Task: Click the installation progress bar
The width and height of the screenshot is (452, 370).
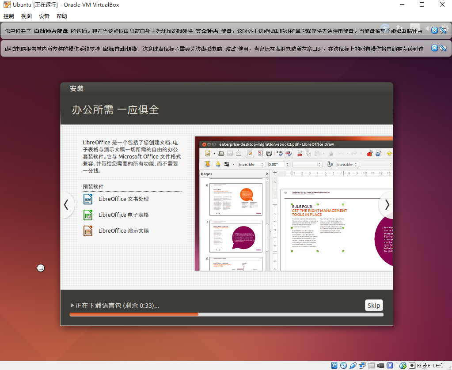Action: pyautogui.click(x=226, y=315)
